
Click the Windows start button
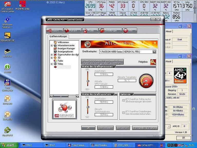tap(9, 145)
